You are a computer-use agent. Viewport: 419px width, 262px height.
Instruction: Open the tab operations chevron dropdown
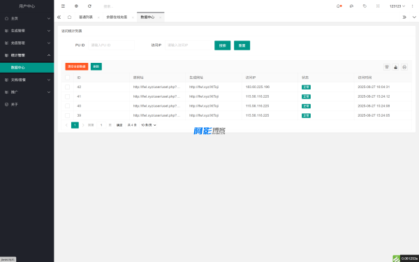click(x=414, y=17)
